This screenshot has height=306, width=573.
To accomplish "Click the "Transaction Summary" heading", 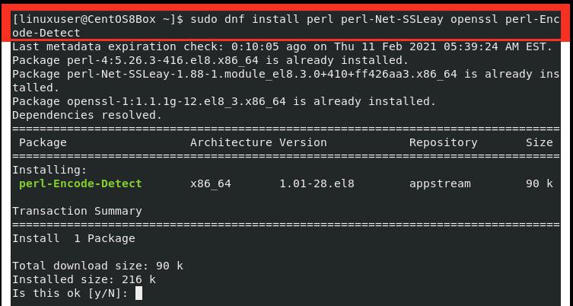I will point(77,211).
